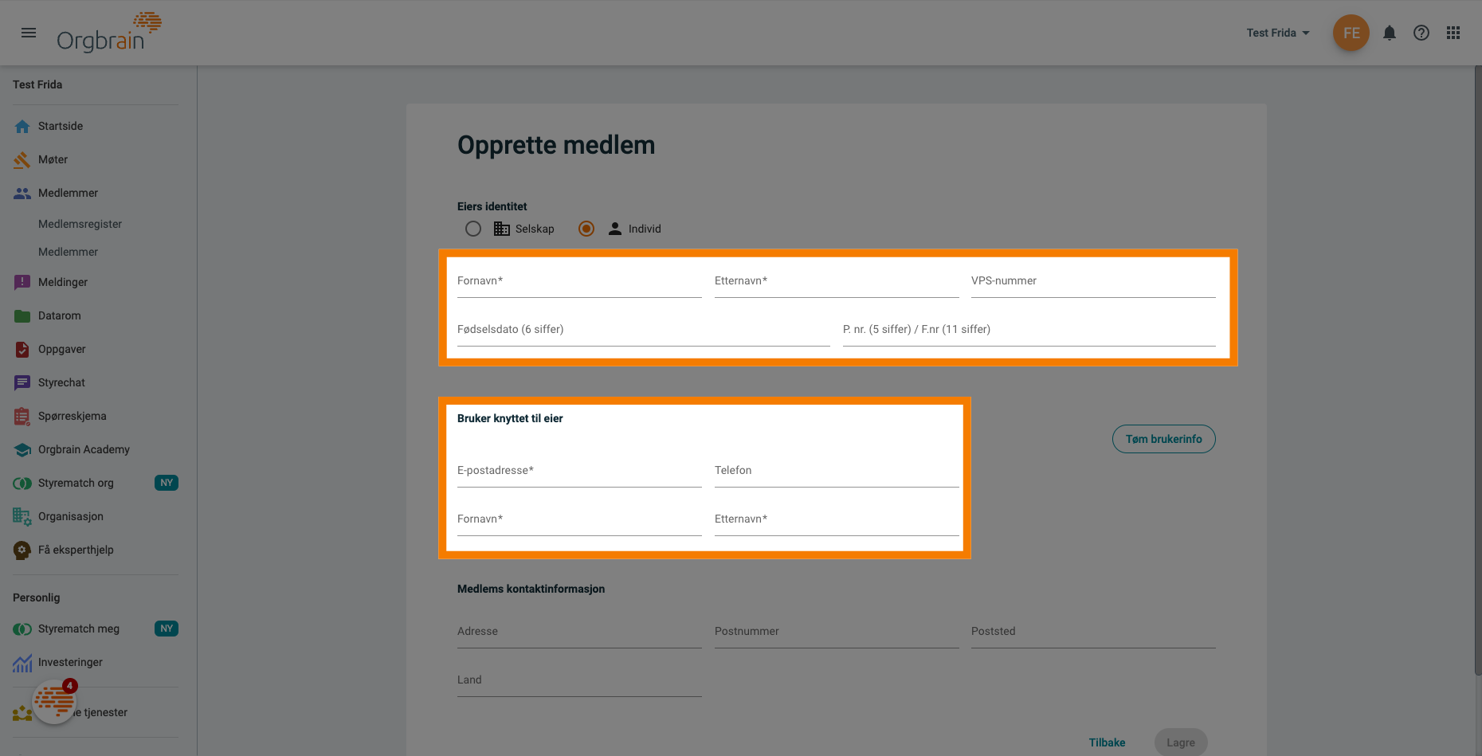This screenshot has height=756, width=1482.
Task: Click the Få eksperthjelp icon
Action: 22,550
